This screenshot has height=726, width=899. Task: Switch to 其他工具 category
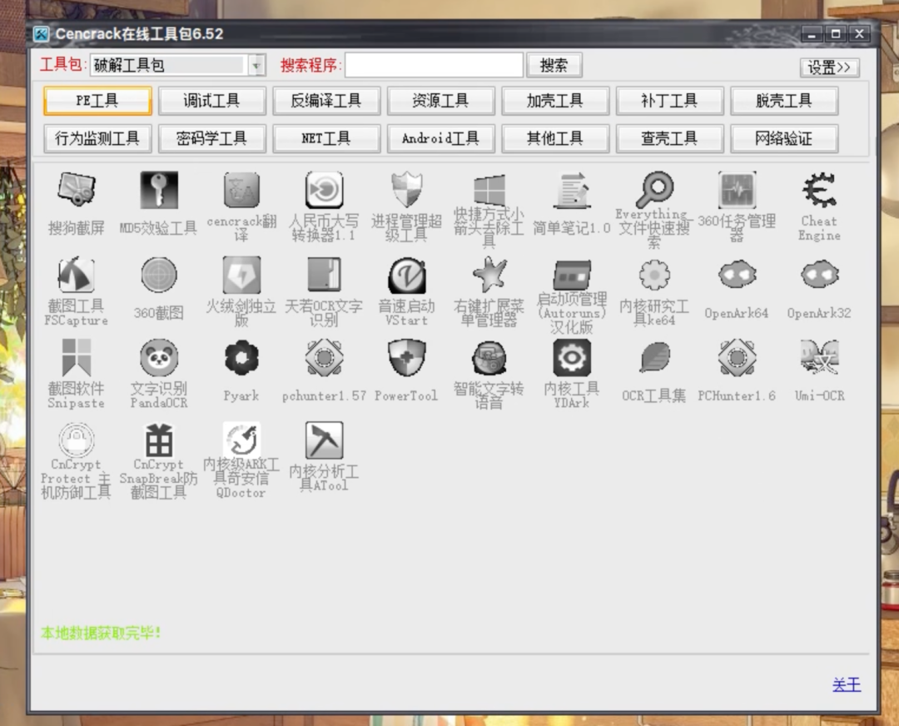pyautogui.click(x=555, y=138)
